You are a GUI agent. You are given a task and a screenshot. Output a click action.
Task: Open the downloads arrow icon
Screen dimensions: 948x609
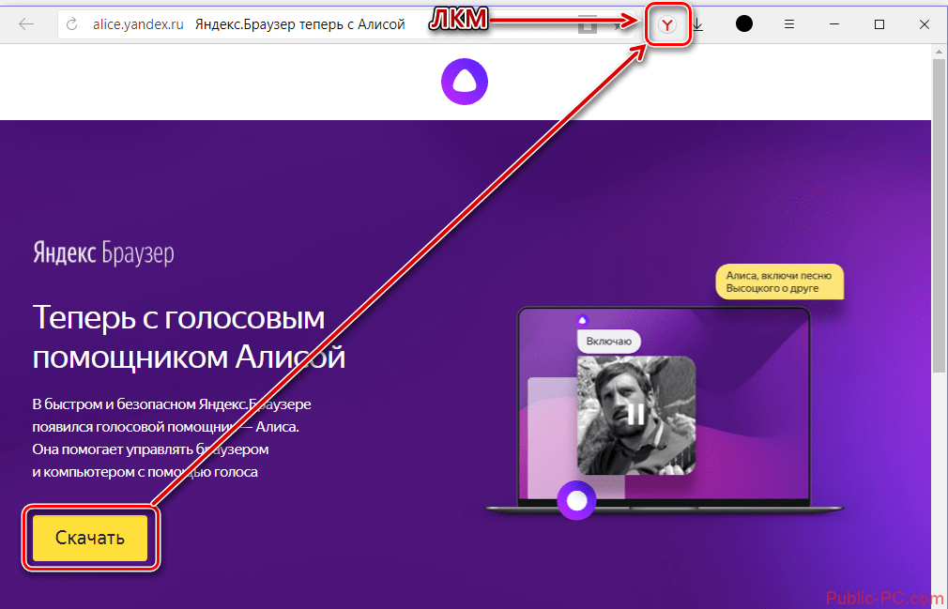pos(697,24)
